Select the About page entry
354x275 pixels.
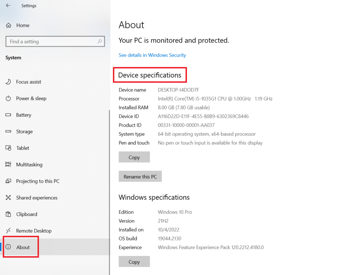(55, 247)
